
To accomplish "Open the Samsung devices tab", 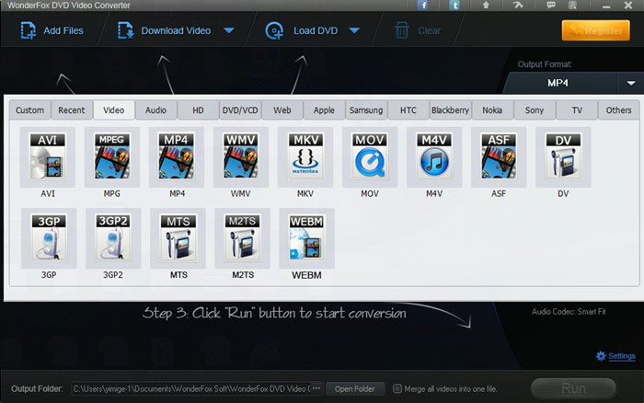I will click(366, 110).
